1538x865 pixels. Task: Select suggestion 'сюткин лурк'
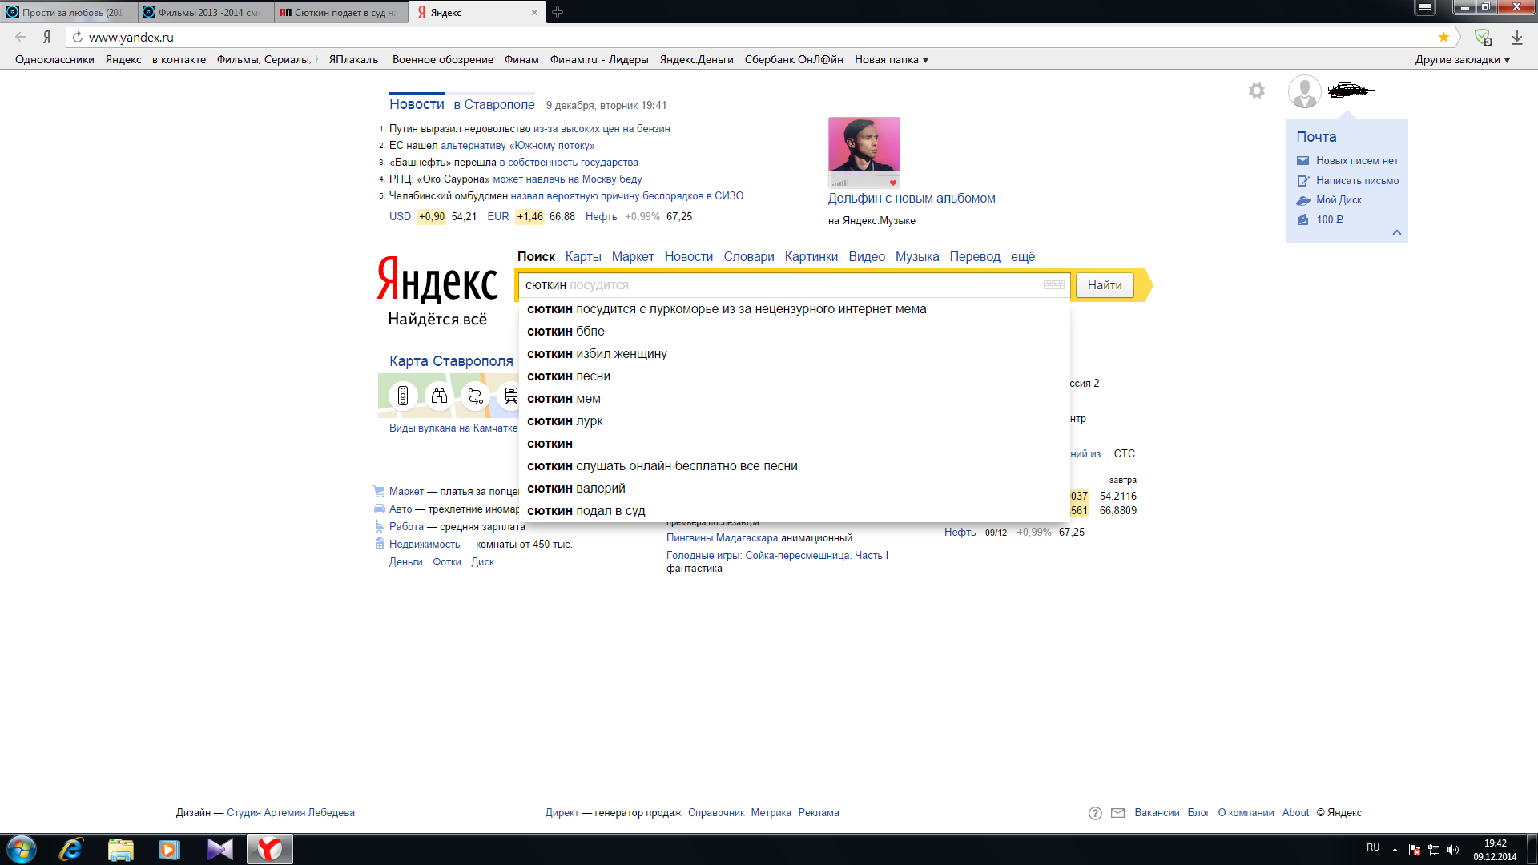794,421
